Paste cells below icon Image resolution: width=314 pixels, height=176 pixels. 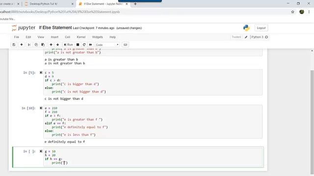[x=43, y=44]
